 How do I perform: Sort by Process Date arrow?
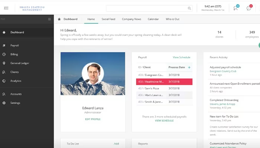coord(189,67)
